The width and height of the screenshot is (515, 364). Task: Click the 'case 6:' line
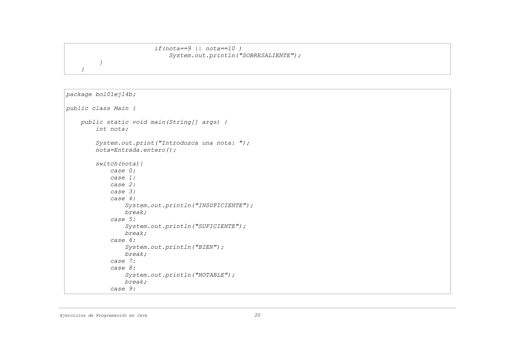123,240
